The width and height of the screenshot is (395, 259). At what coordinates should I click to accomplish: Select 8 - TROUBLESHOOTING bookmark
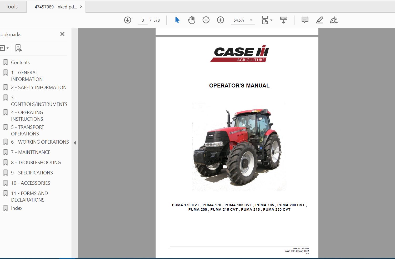(36, 162)
